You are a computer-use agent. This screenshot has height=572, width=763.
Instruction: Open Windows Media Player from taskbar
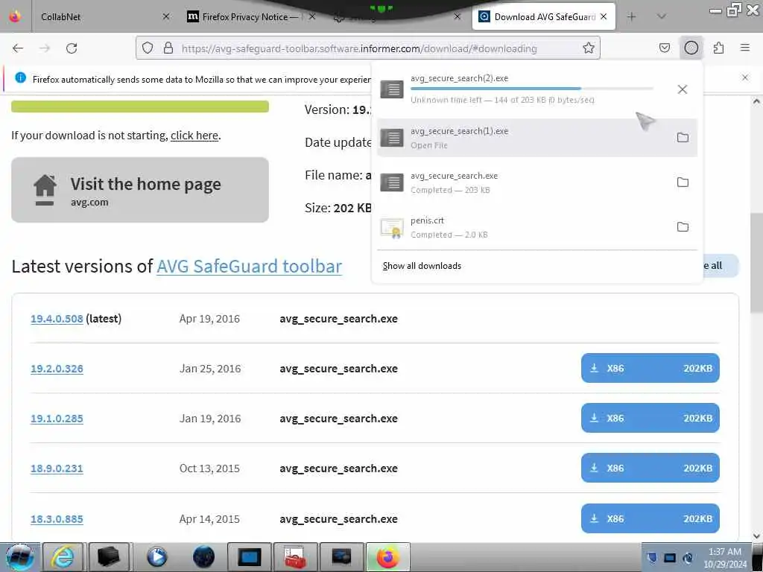[156, 557]
